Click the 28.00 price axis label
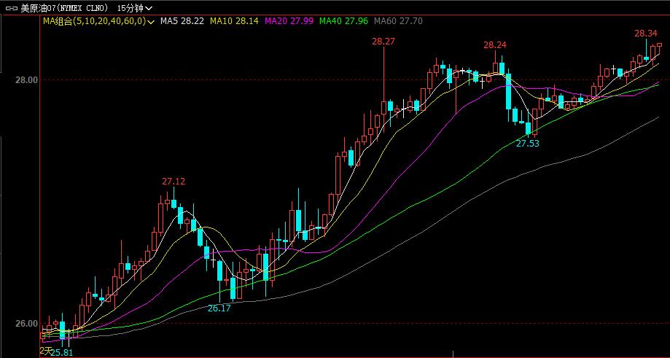The height and width of the screenshot is (358, 670). coord(27,80)
